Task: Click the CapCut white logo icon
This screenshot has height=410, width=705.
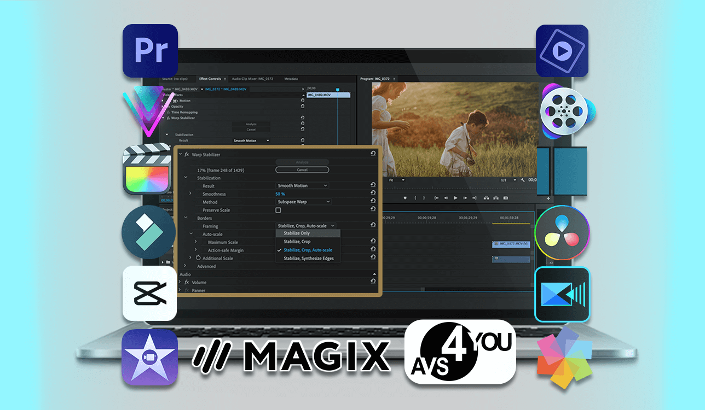Action: [x=149, y=293]
